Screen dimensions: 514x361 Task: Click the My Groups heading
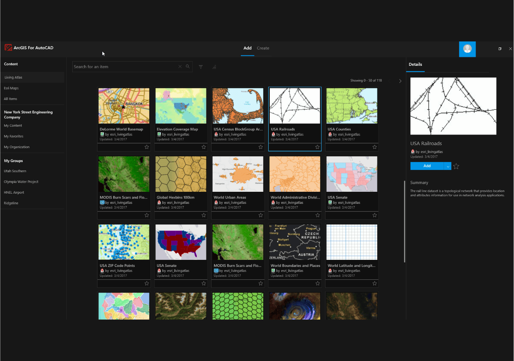pyautogui.click(x=14, y=161)
